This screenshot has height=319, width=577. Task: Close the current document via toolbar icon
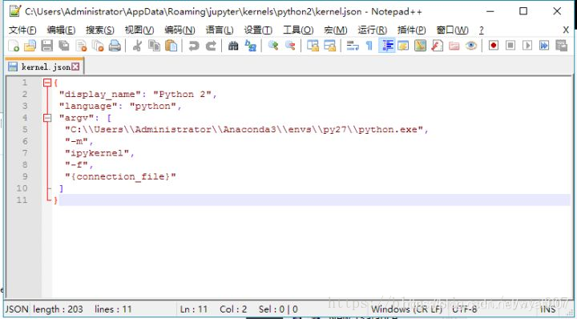[x=81, y=46]
